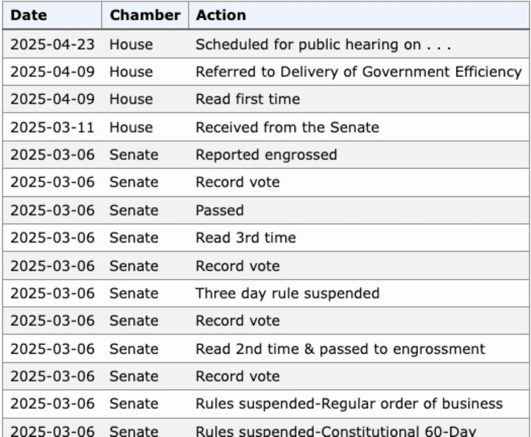The width and height of the screenshot is (531, 437).
Task: Click the date beside 'Read first time'
Action: tap(53, 99)
